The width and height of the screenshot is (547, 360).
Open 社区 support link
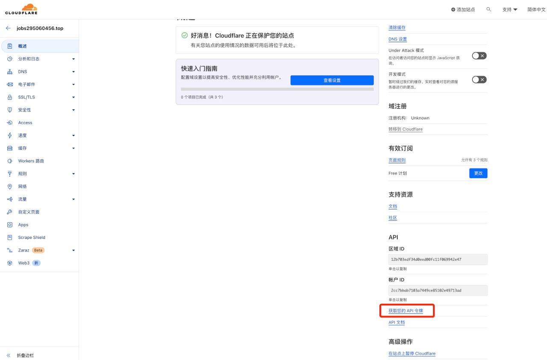pyautogui.click(x=393, y=218)
